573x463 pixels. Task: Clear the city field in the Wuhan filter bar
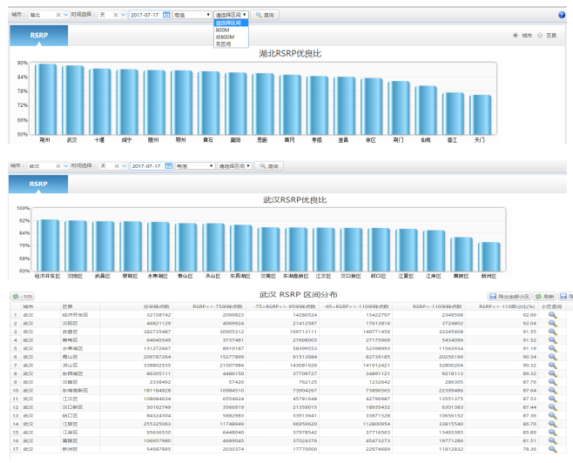click(58, 166)
